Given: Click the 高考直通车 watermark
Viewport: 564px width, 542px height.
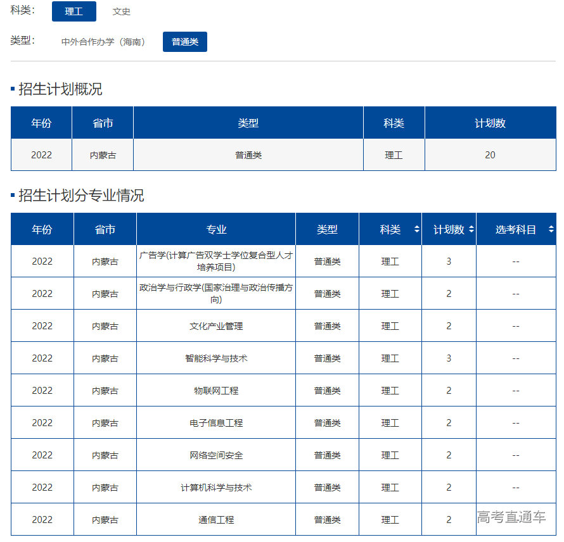Looking at the screenshot, I should 511,517.
